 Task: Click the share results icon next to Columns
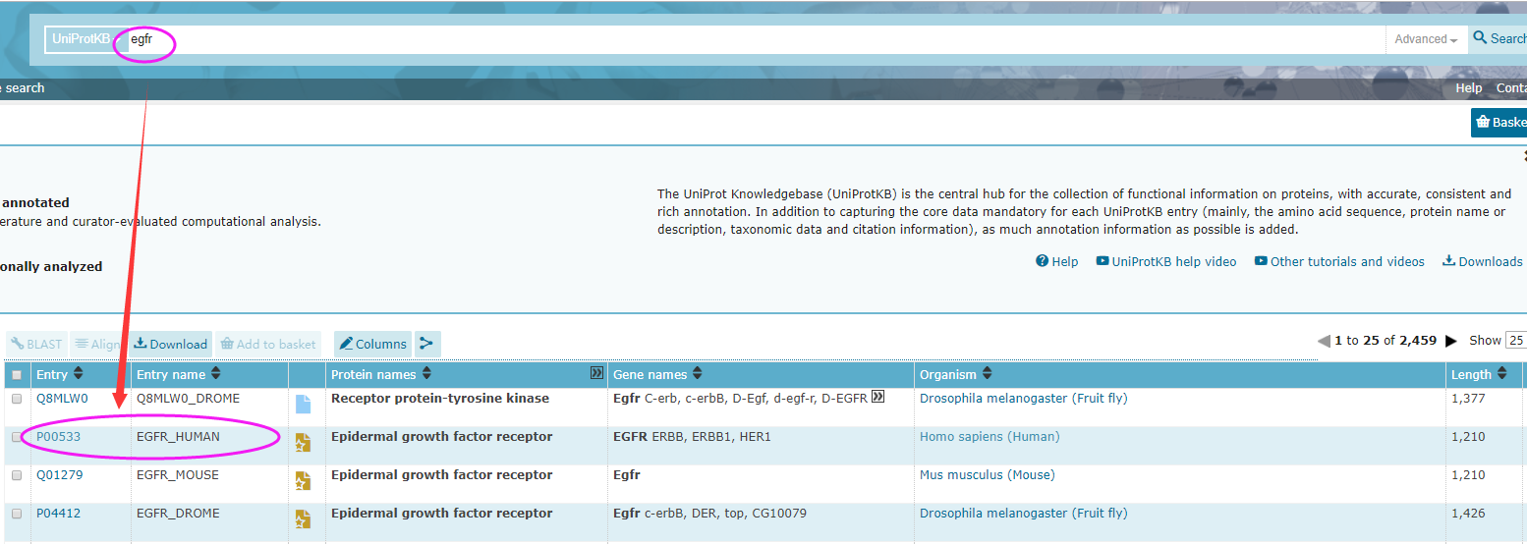[x=426, y=344]
